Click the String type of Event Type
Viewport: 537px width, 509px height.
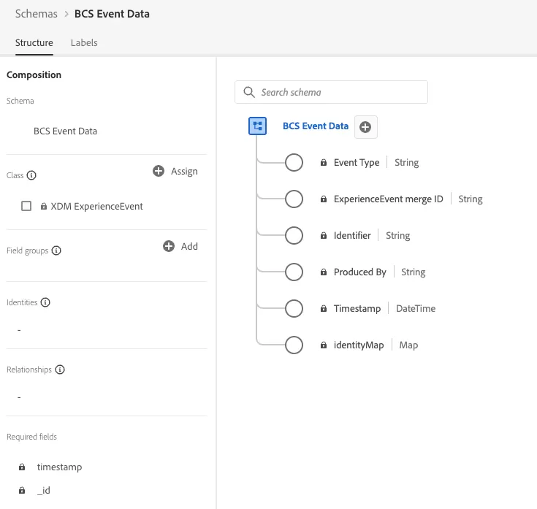point(406,163)
